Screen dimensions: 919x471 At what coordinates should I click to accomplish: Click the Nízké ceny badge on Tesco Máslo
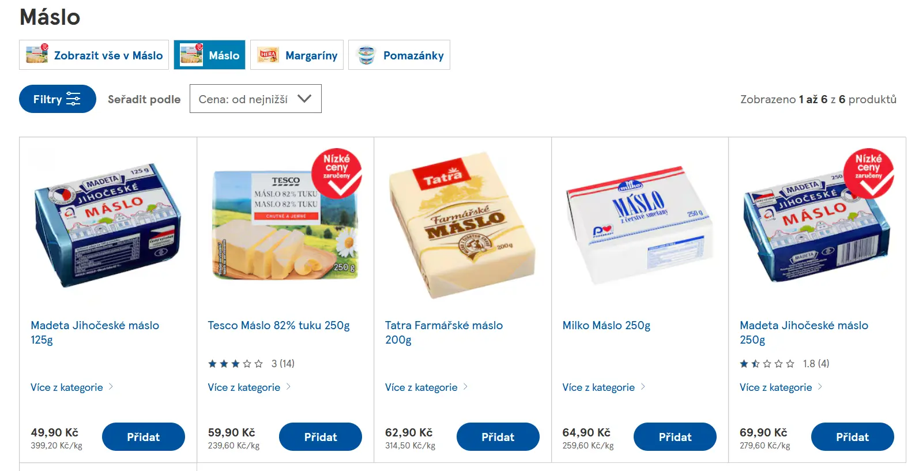click(337, 173)
